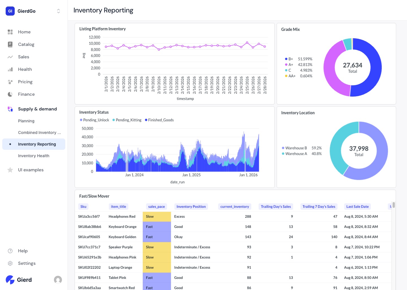The width and height of the screenshot is (407, 290).
Task: Toggle B+ grade legend entry
Action: coord(298,59)
